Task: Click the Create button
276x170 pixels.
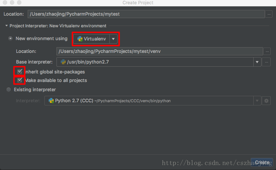Action: pos(262,162)
